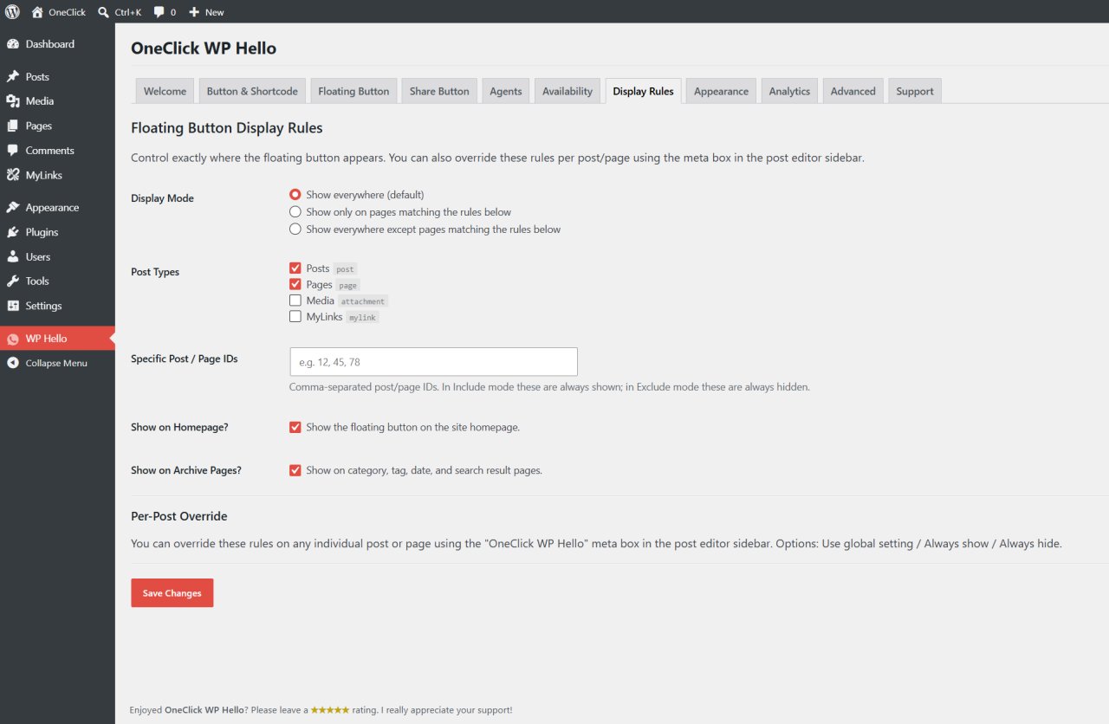Click the Collapse Menu text

(x=56, y=363)
